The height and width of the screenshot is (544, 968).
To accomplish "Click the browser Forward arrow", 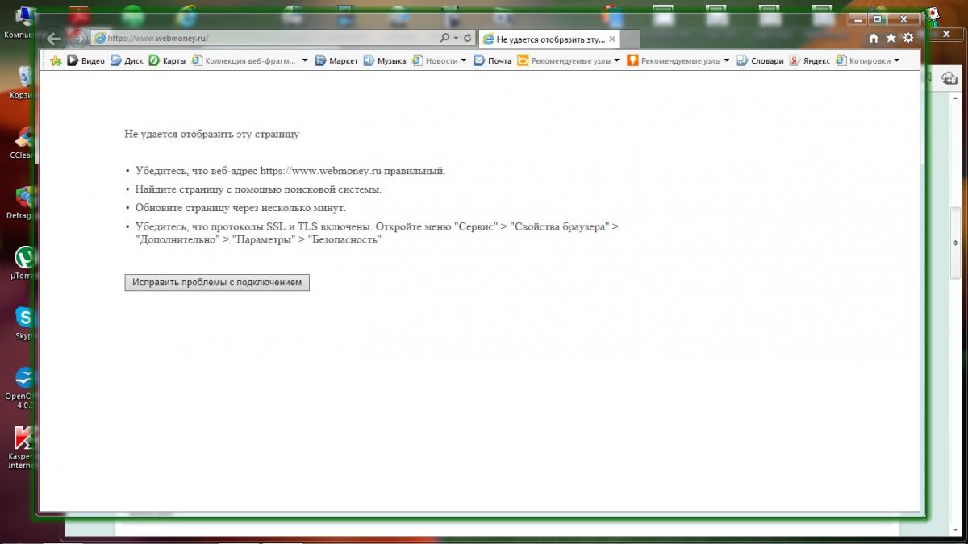I will (77, 39).
